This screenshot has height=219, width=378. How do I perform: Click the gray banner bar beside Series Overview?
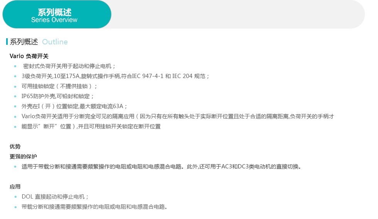click(238, 15)
